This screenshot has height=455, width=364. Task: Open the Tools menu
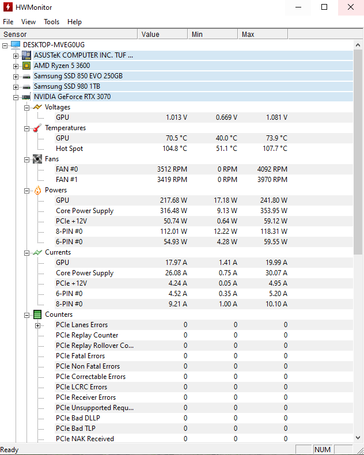51,22
